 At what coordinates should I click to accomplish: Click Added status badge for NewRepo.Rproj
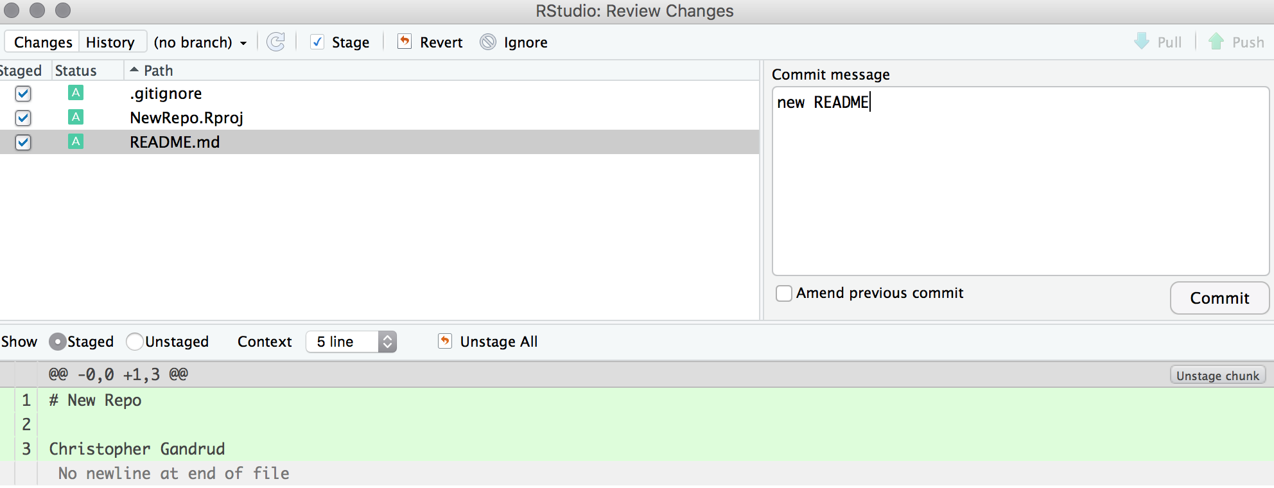coord(76,117)
